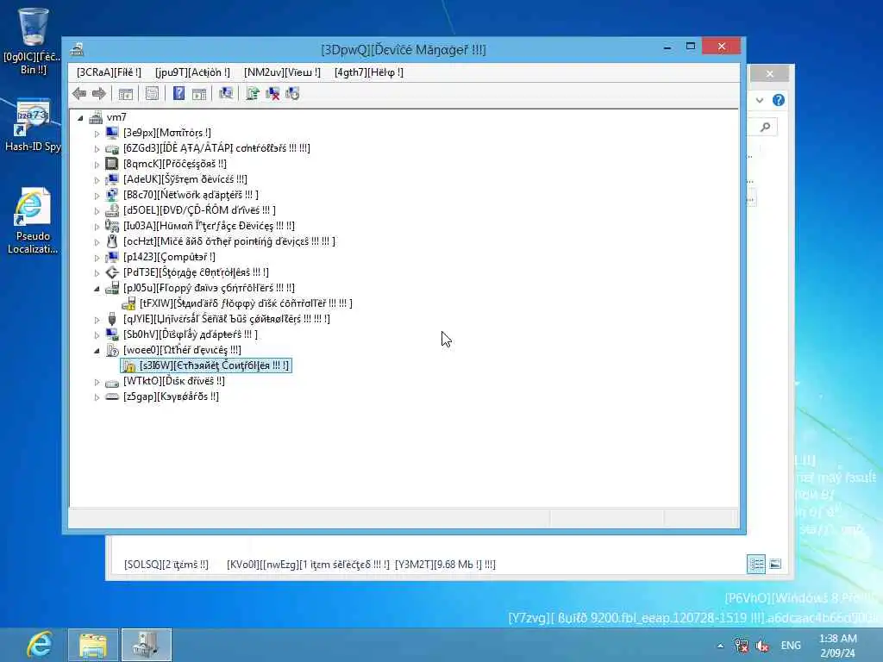This screenshot has width=883, height=662.
Task: Close the background window with grey X
Action: [x=770, y=74]
